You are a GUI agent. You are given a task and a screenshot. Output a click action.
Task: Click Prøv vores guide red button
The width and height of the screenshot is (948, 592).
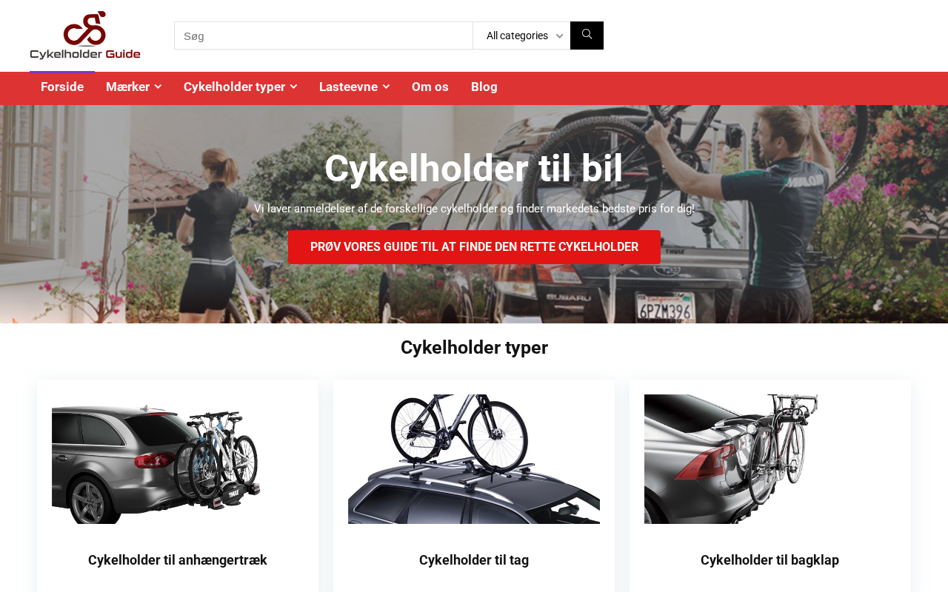[x=474, y=247]
